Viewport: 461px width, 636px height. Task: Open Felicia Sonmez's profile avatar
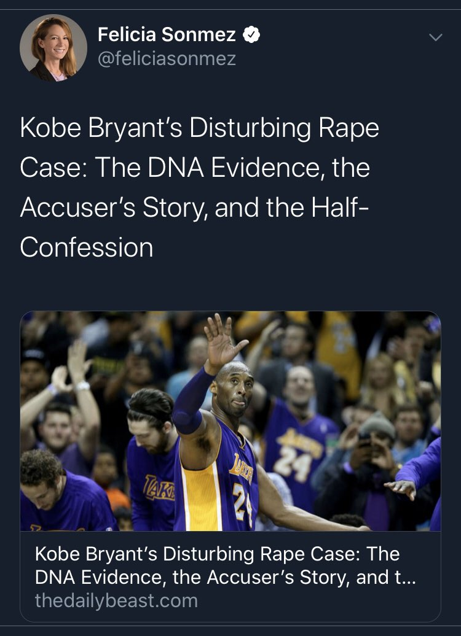(x=53, y=48)
